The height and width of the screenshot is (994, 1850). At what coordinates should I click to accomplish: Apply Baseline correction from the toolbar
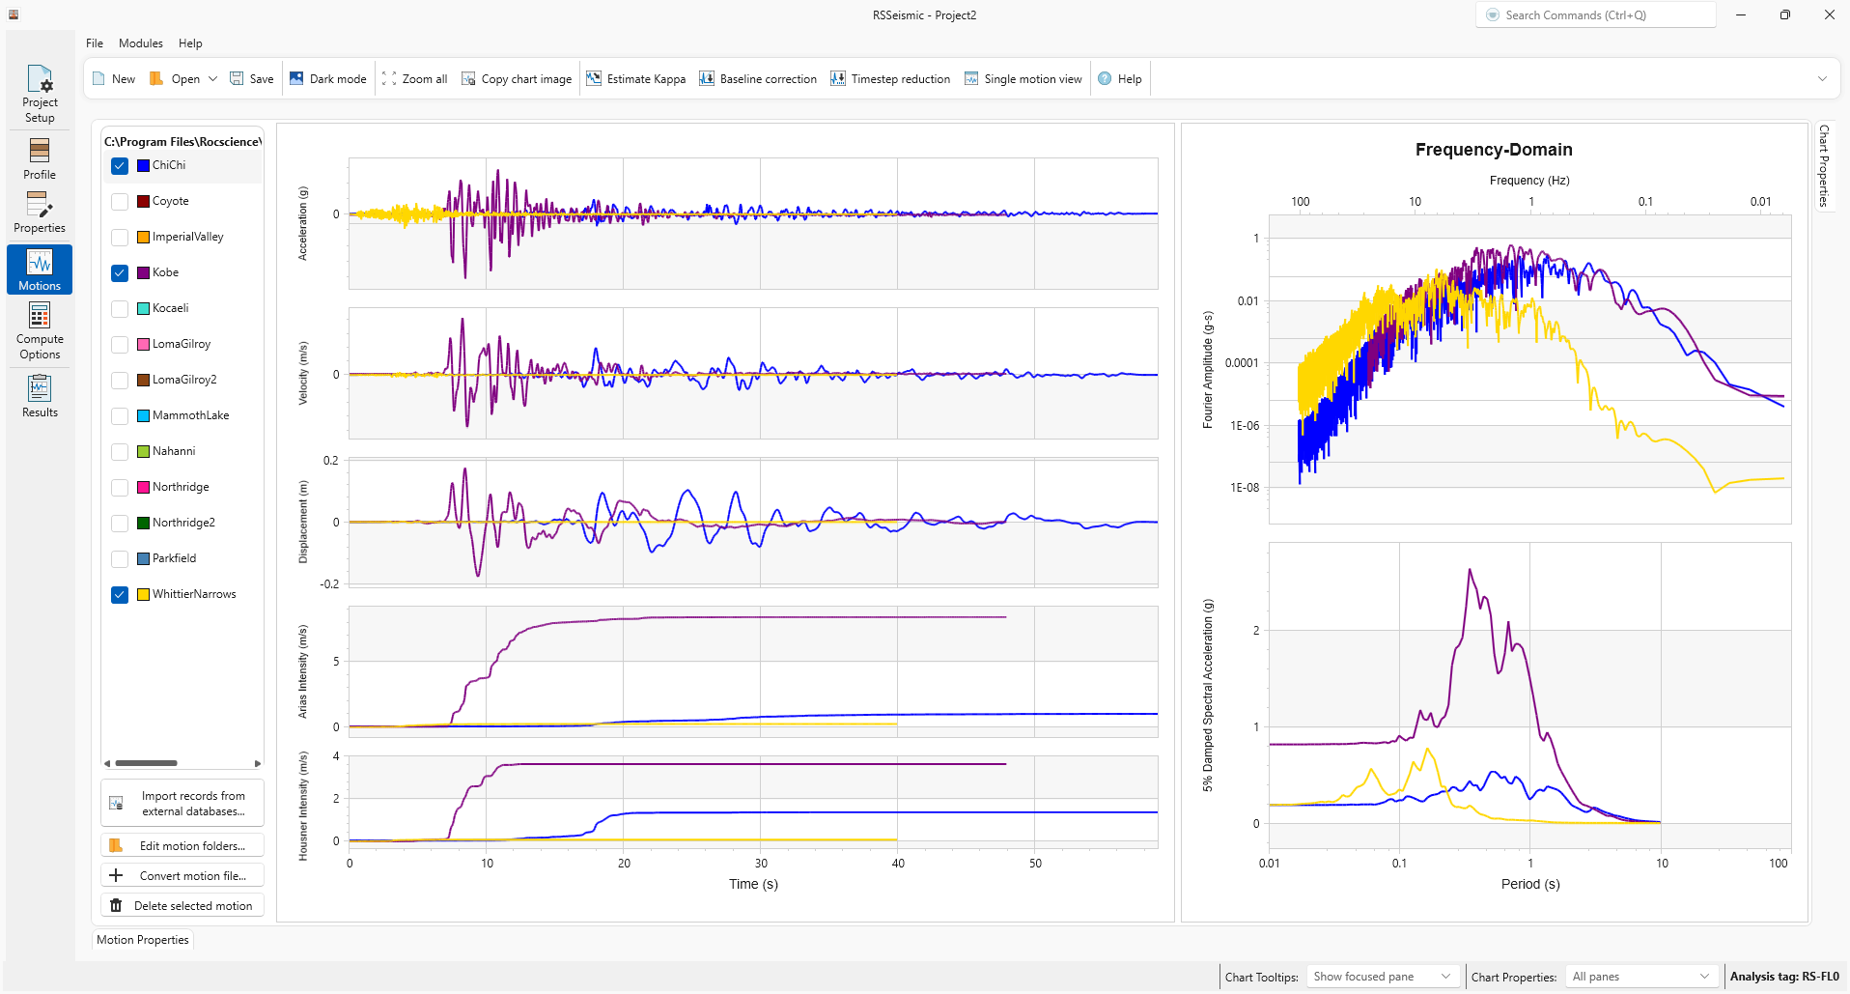click(758, 79)
